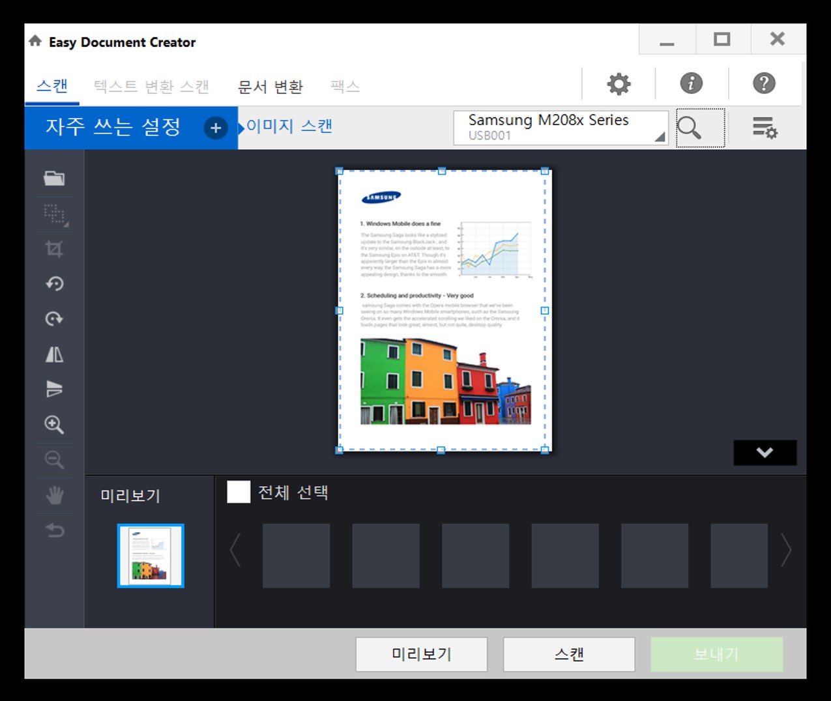Screen dimensions: 831x701
Task: Choose the 이미지 스캔 option
Action: tap(289, 126)
